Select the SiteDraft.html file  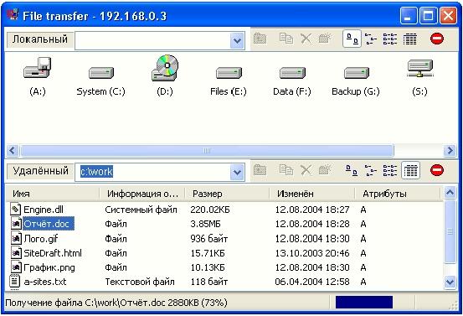click(53, 253)
